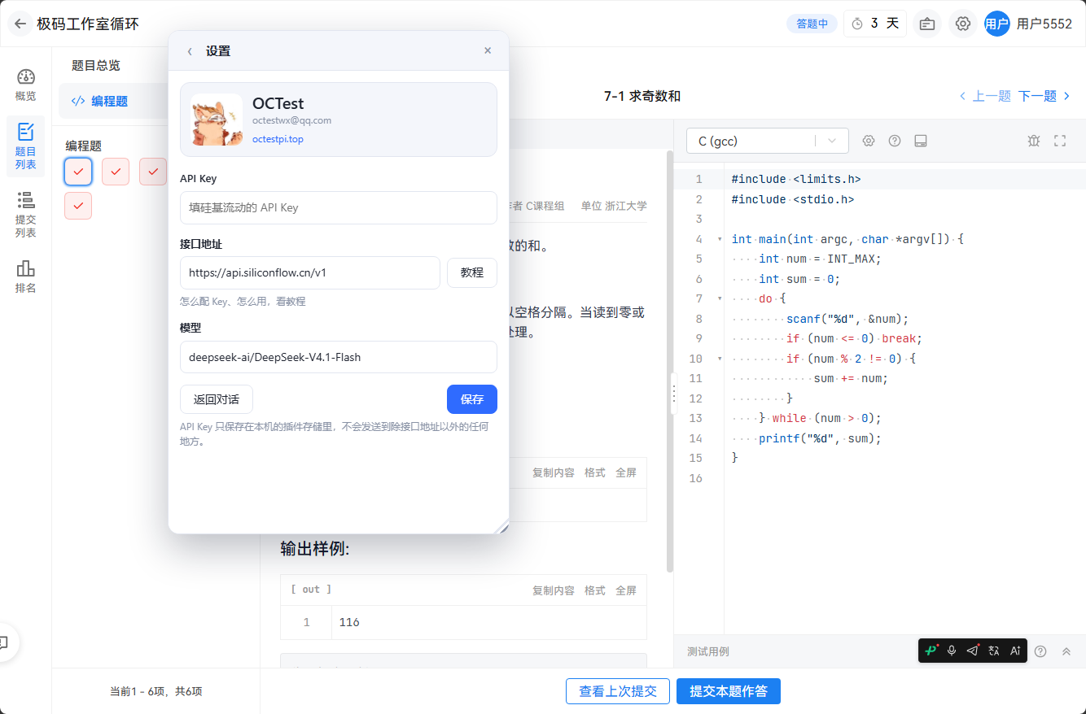The image size is (1086, 714).
Task: Click the 接口地址 URL field
Action: coord(310,272)
